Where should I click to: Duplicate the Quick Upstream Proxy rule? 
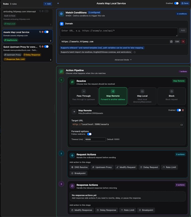(x=40, y=47)
